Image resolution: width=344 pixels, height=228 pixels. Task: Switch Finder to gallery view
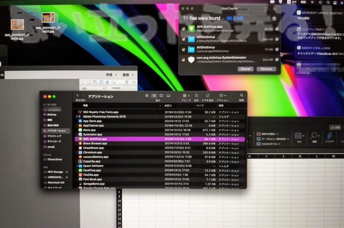(x=169, y=96)
